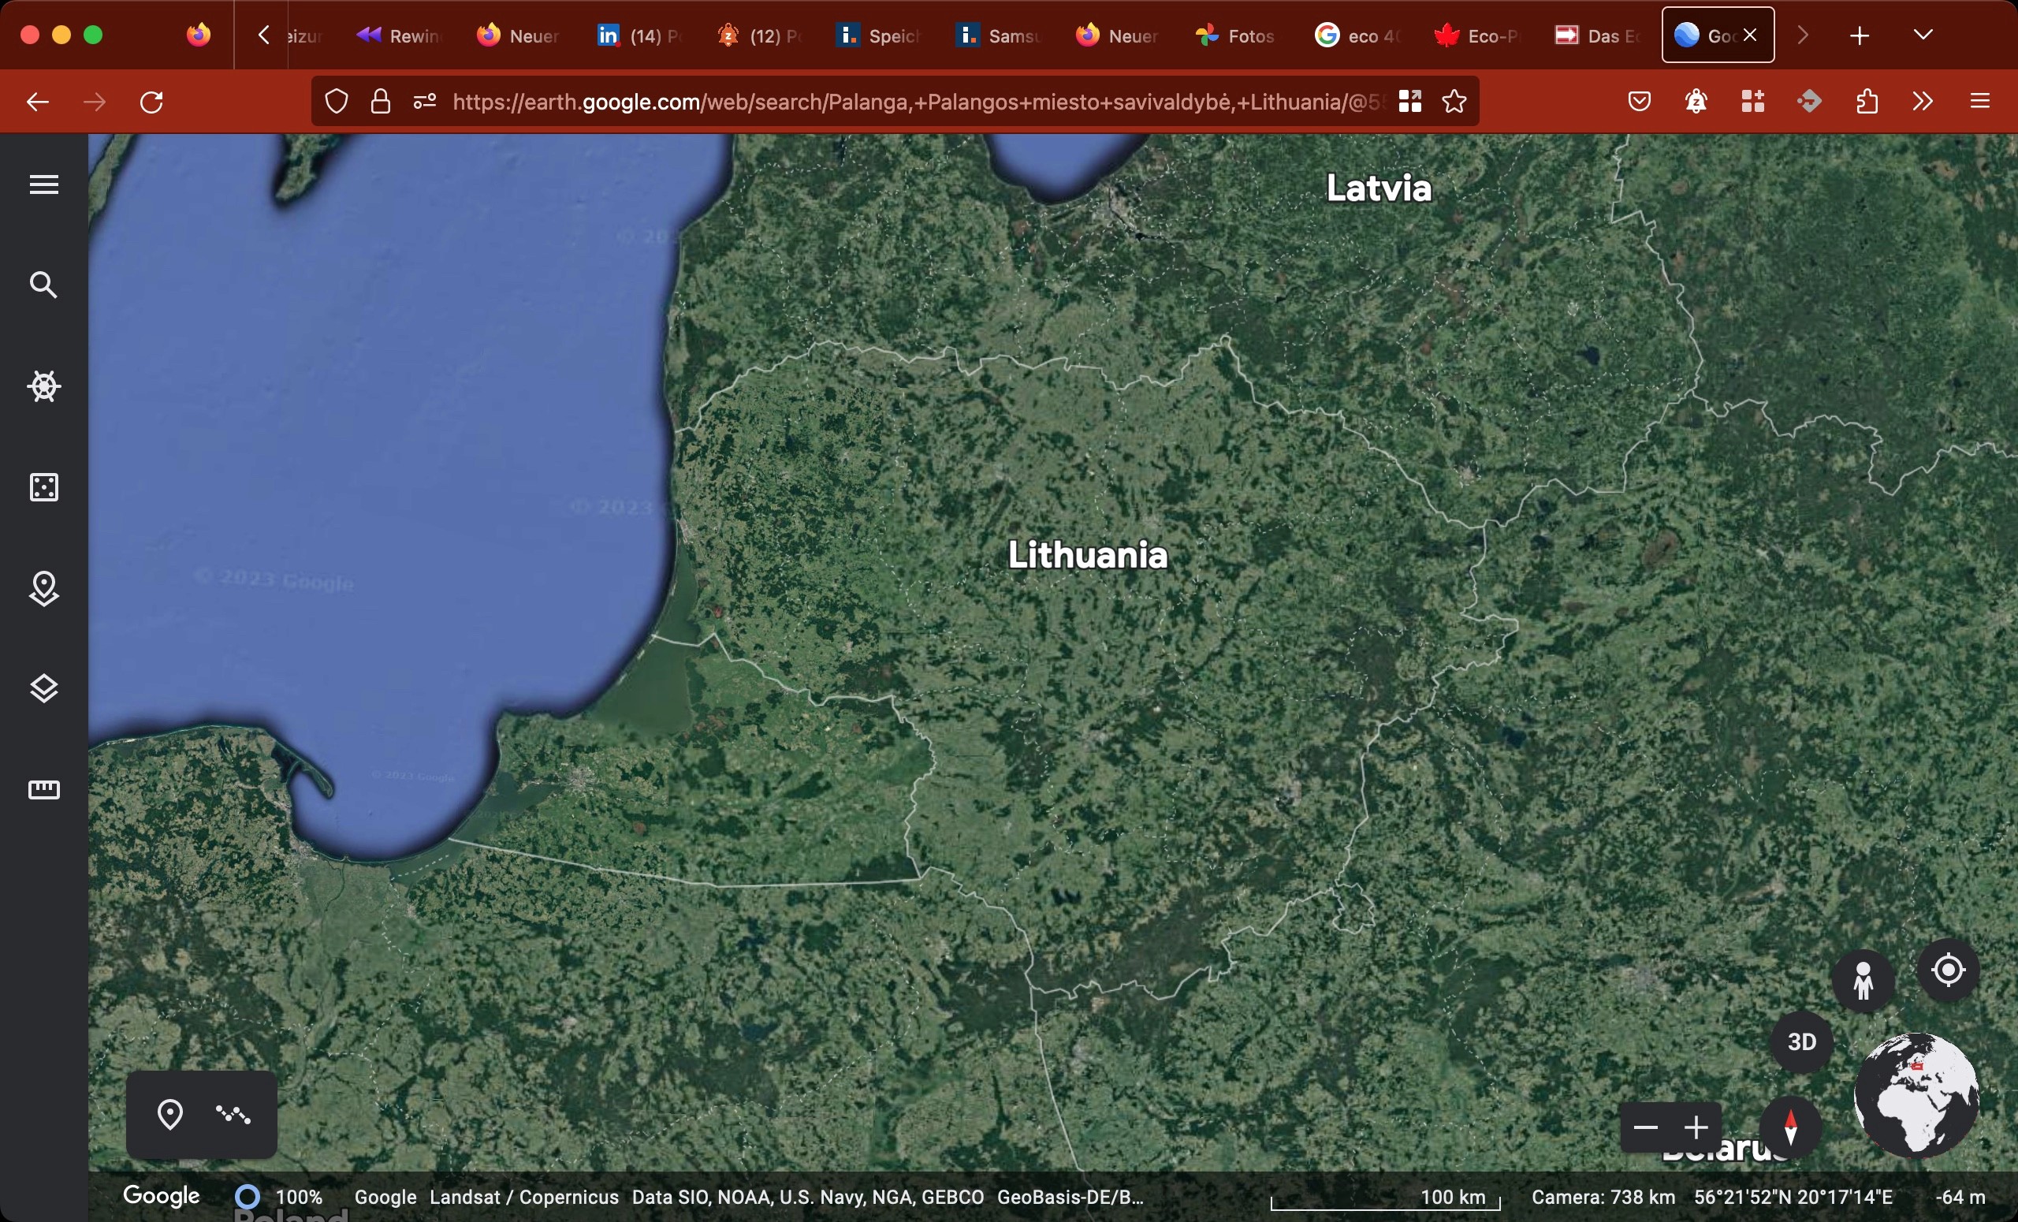Go forward to the next page
This screenshot has height=1222, width=2018.
[x=95, y=102]
